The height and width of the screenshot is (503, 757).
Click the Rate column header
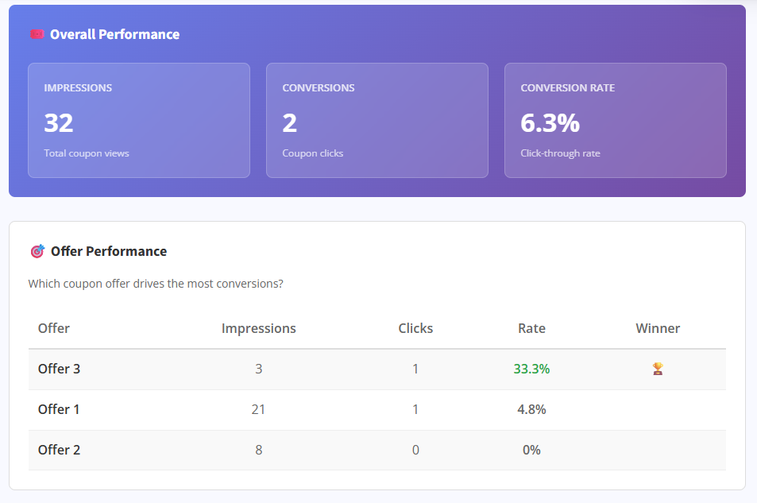[x=531, y=328]
